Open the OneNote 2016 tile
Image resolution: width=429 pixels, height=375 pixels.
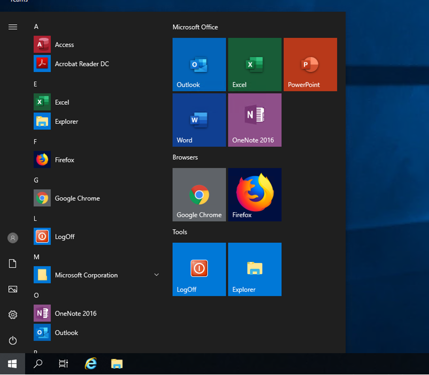pos(255,120)
